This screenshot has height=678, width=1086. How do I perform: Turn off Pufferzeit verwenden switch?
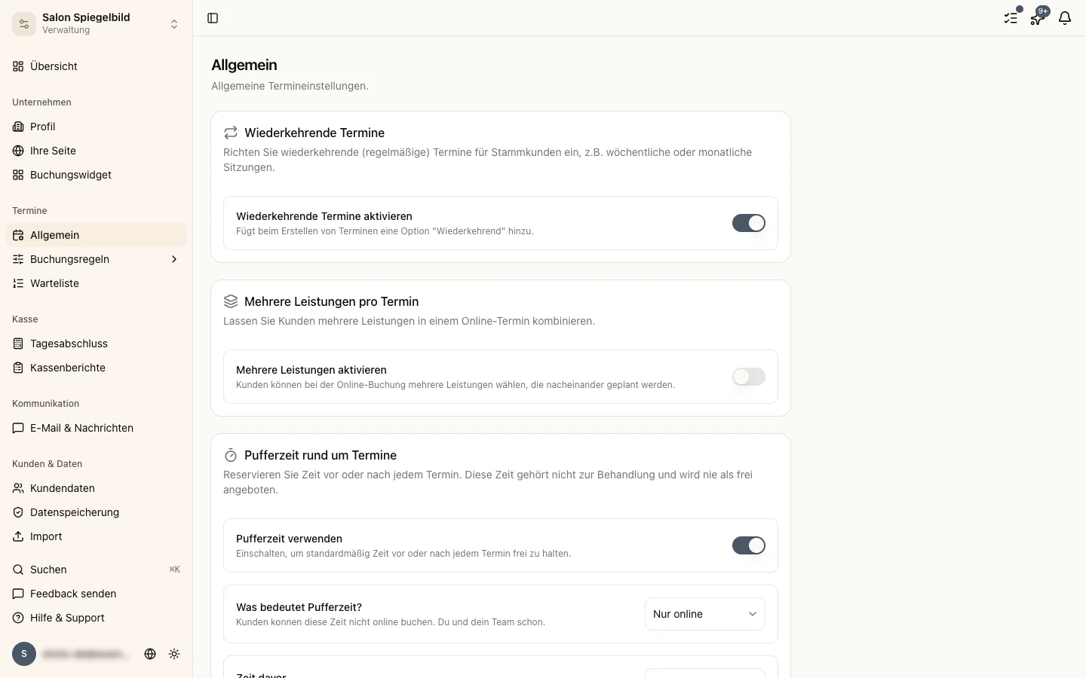tap(749, 545)
